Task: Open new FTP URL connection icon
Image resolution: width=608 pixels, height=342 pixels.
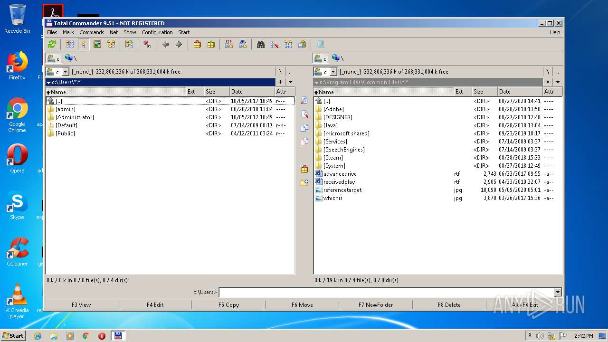Action: [243, 44]
